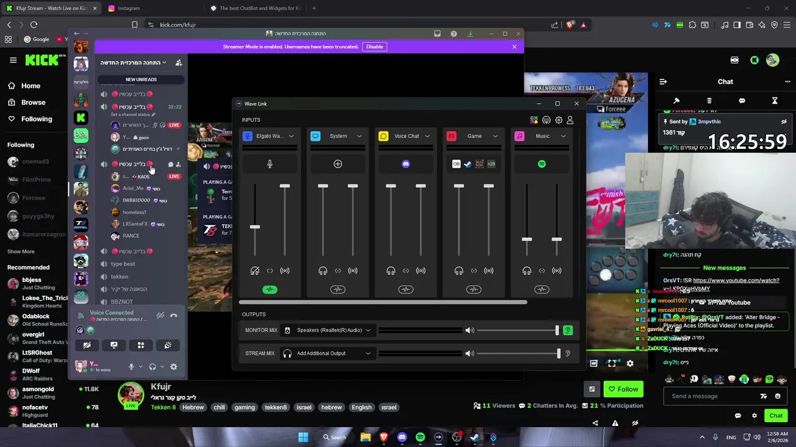Disconnect from Discord voice channel
The height and width of the screenshot is (447, 796).
tap(174, 316)
